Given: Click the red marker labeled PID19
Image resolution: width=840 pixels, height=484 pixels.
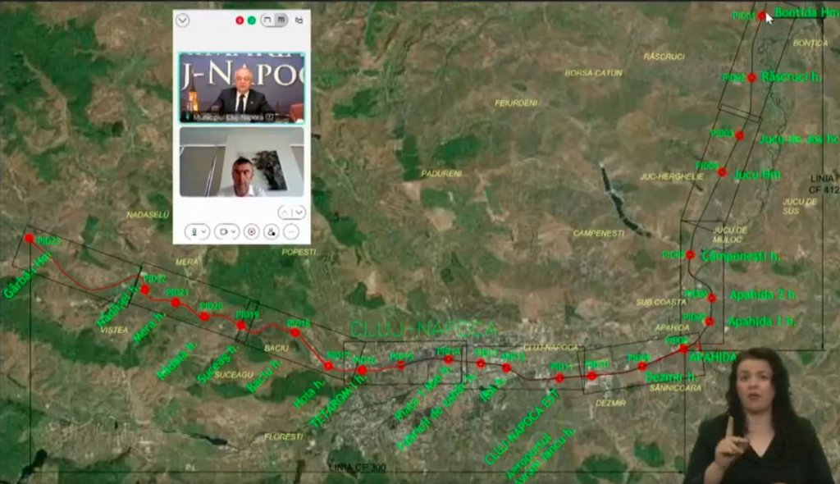Looking at the screenshot, I should click(241, 326).
